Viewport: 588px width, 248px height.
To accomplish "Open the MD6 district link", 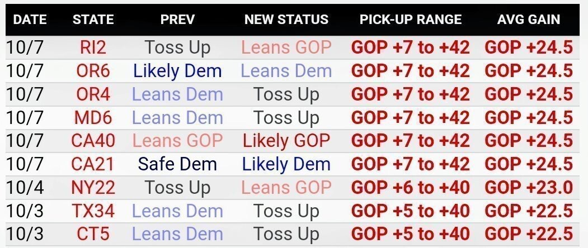I will pyautogui.click(x=93, y=118).
